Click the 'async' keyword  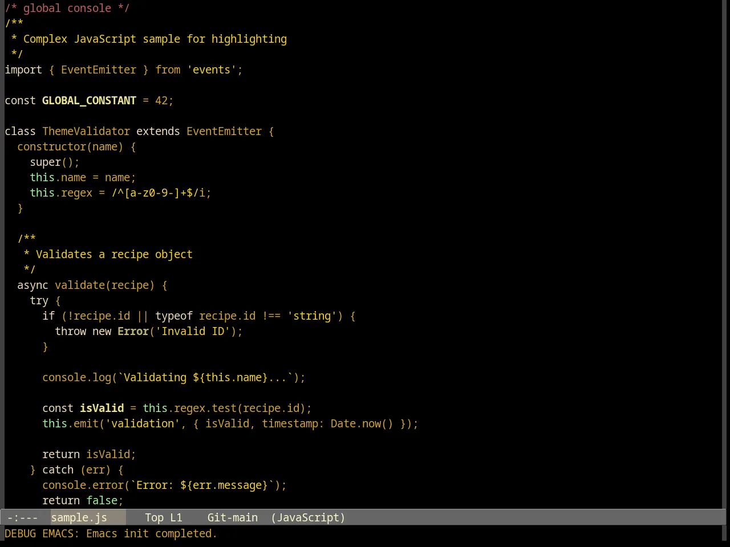pyautogui.click(x=33, y=285)
